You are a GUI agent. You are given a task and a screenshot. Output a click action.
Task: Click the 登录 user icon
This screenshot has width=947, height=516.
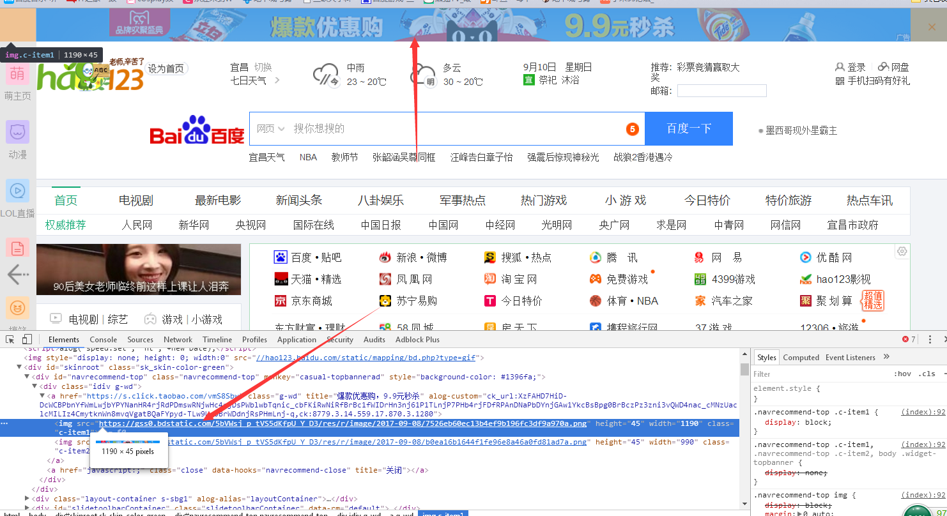840,66
